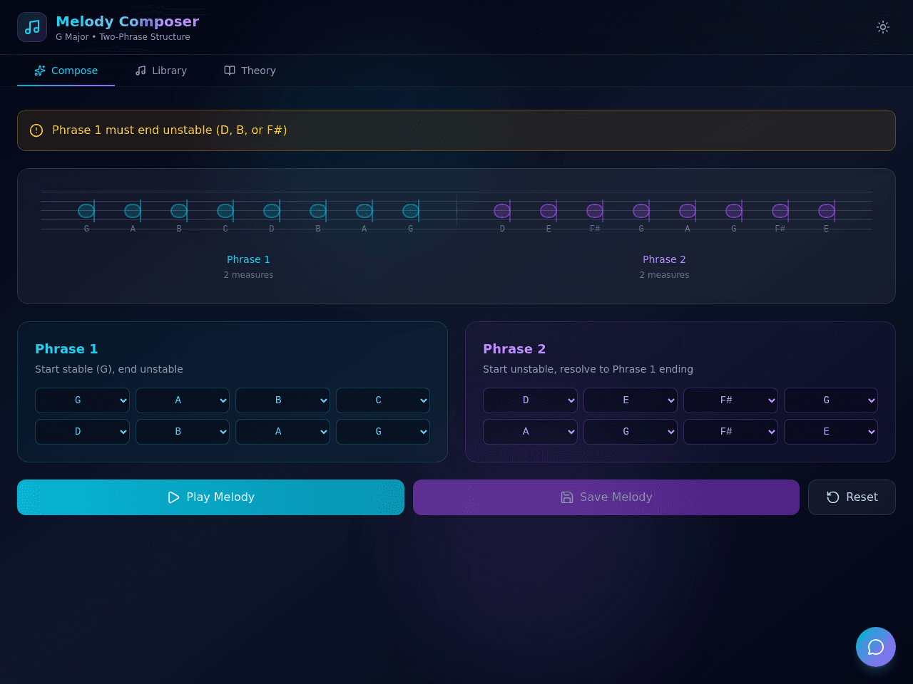The image size is (913, 684).
Task: Click the Melody Composer music note logo
Action: [x=32, y=27]
